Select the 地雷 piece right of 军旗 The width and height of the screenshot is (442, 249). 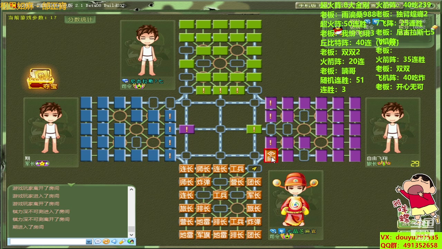(x=220, y=235)
